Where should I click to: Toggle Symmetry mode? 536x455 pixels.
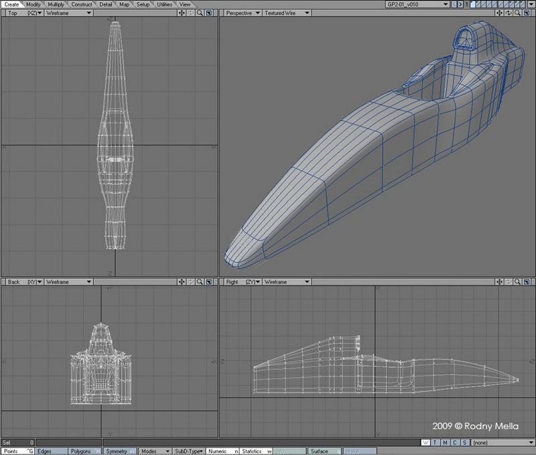pos(119,452)
